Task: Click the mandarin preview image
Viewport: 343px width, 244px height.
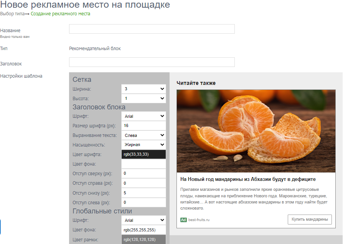Action: [256, 131]
